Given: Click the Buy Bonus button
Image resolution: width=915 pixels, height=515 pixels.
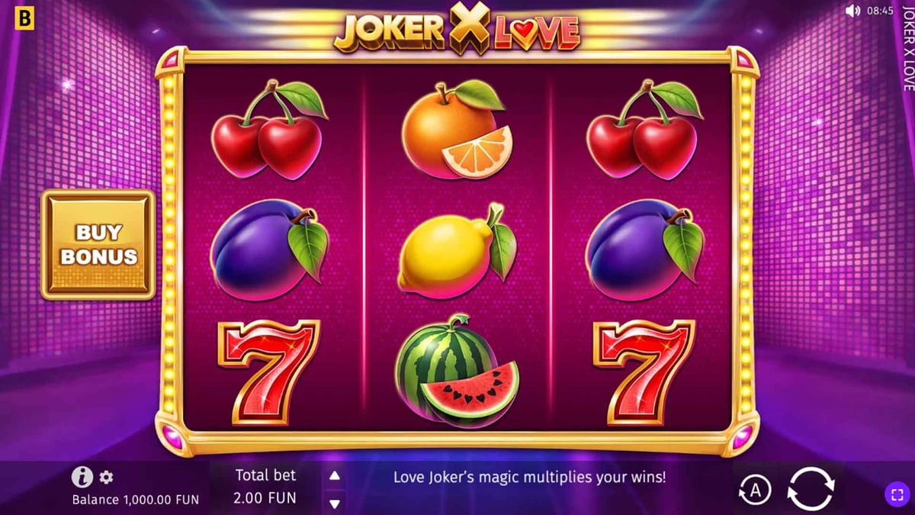Looking at the screenshot, I should point(98,244).
